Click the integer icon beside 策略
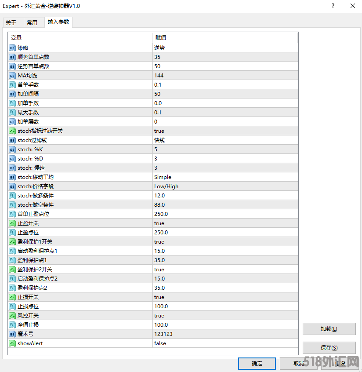 coord(12,47)
